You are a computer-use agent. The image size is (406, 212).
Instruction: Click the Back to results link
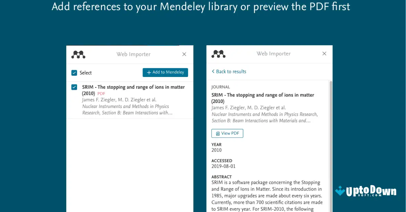(x=231, y=72)
